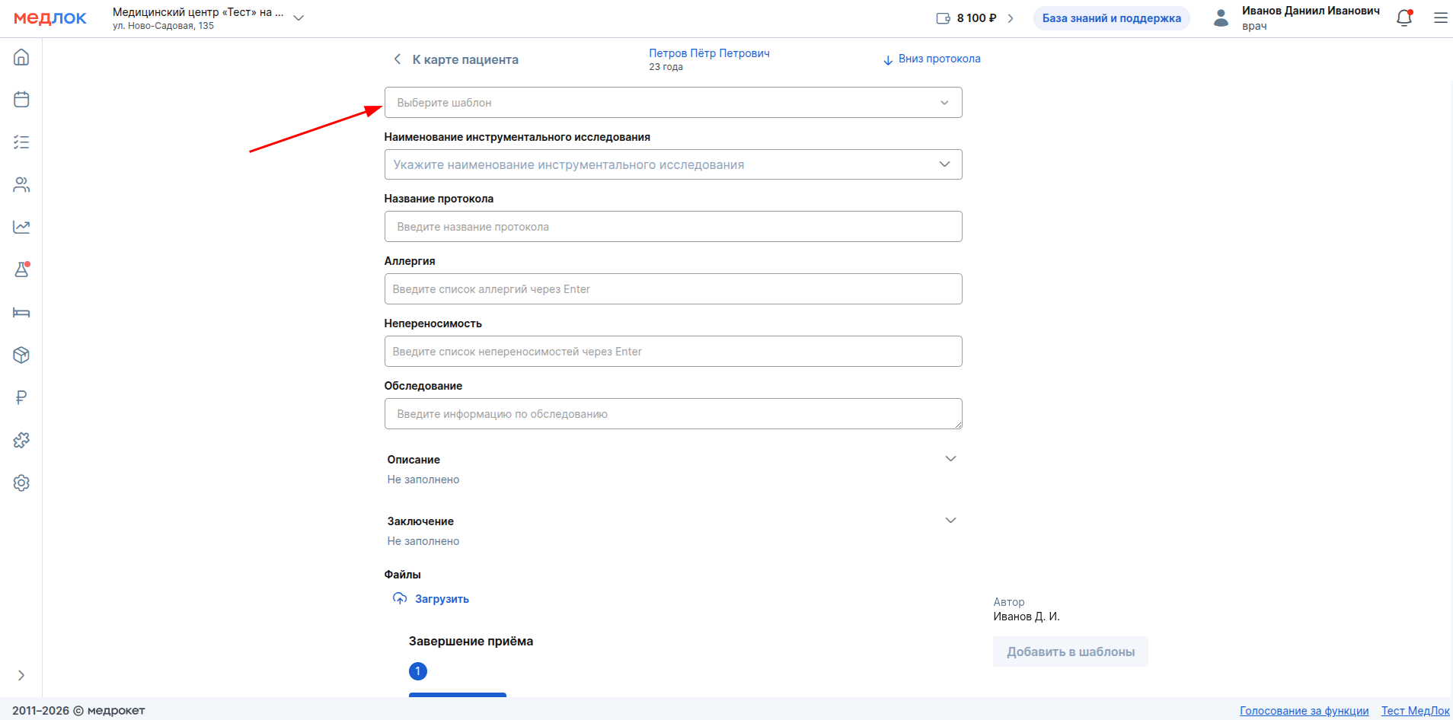The width and height of the screenshot is (1453, 720).
Task: Click the 'Загрузить' file upload link
Action: coord(441,599)
